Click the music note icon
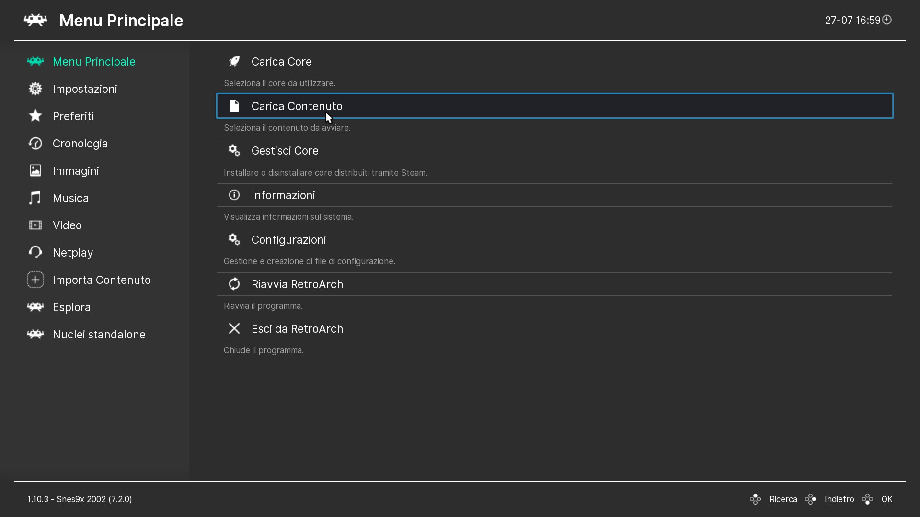 (35, 198)
